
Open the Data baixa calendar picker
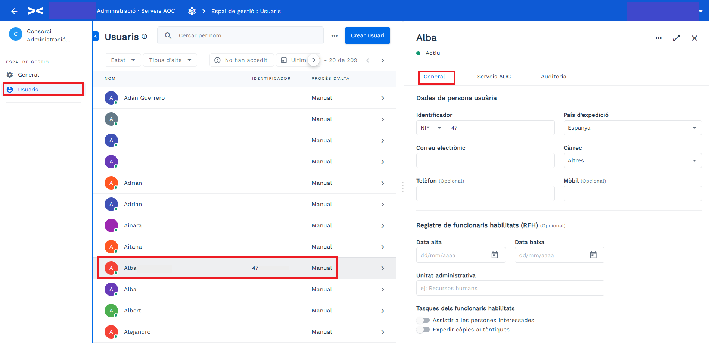(x=593, y=255)
